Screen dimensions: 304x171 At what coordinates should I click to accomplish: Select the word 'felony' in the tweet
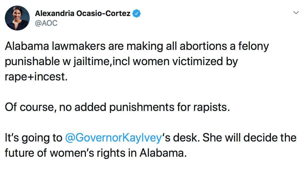(x=253, y=46)
